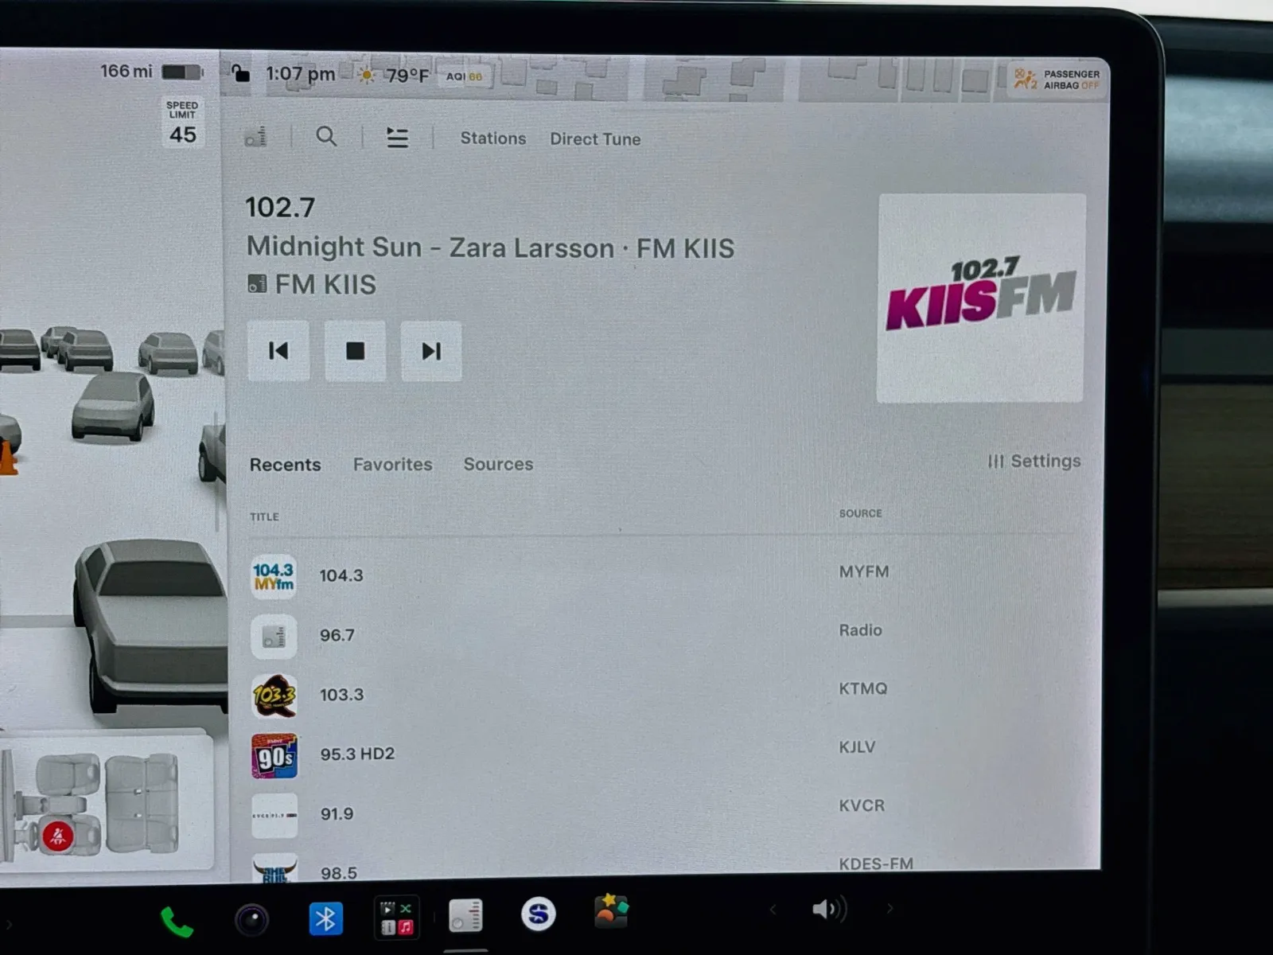Viewport: 1273px width, 955px height.
Task: Open the media search magnifier
Action: pos(326,137)
